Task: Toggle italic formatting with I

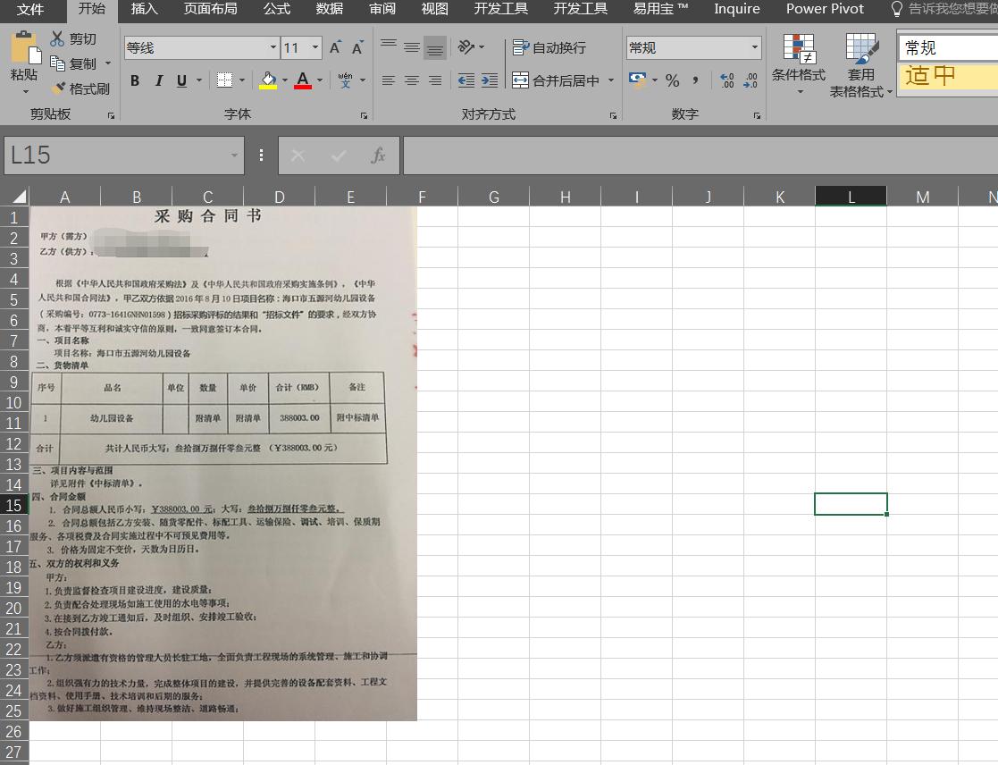Action: (158, 80)
